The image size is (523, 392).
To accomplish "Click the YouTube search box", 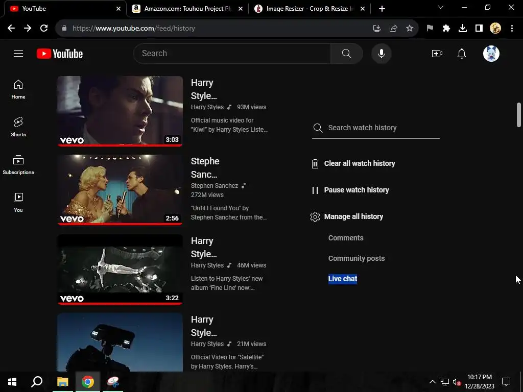I will [x=232, y=53].
